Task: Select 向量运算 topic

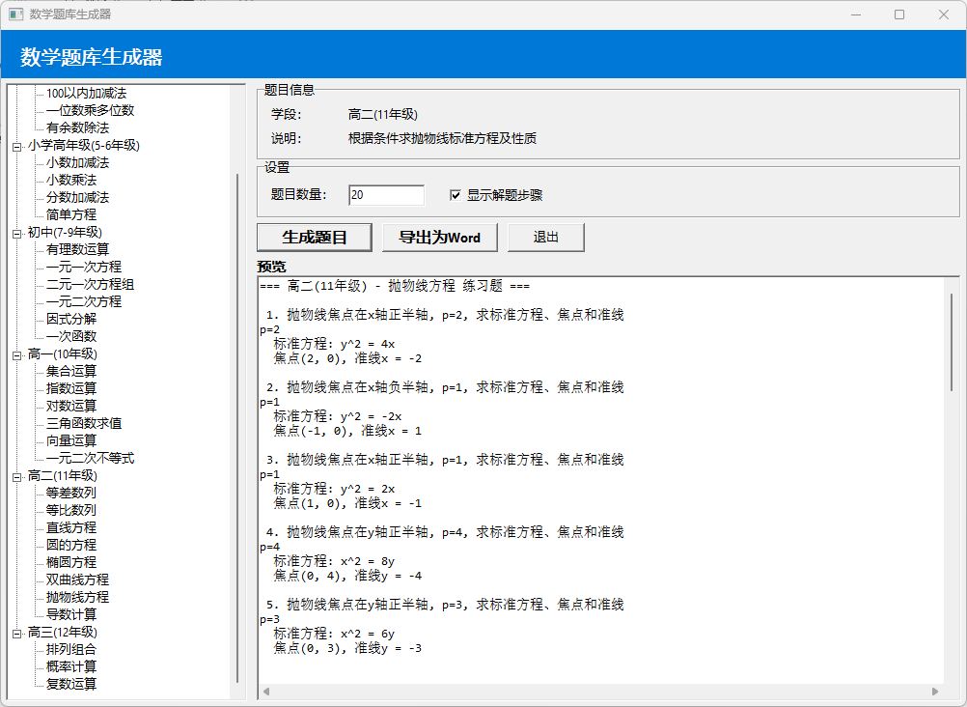Action: click(x=71, y=440)
